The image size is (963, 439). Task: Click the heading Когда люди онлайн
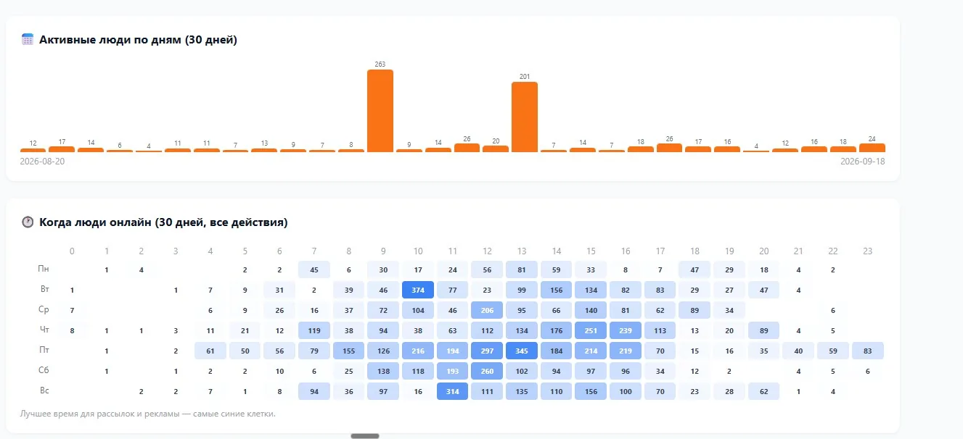pos(163,222)
